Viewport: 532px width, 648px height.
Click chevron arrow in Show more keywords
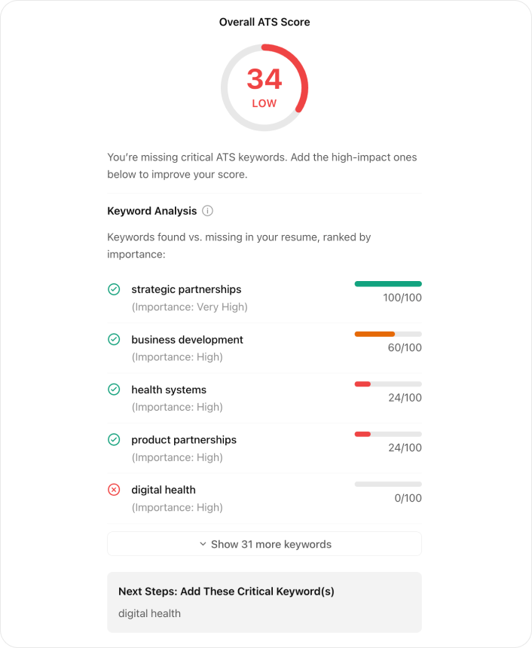coord(203,544)
